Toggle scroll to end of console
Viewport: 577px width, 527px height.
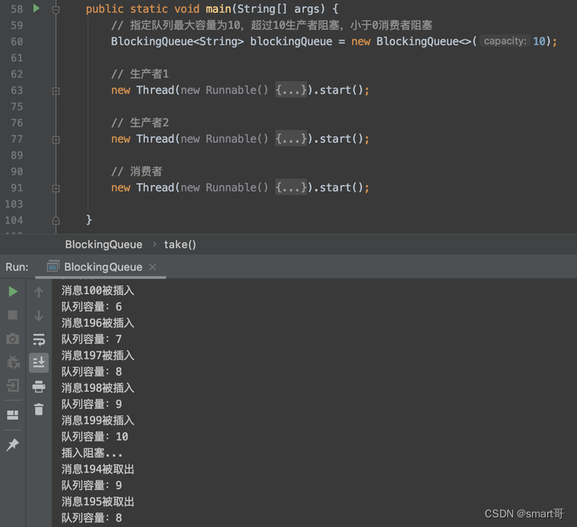click(38, 363)
